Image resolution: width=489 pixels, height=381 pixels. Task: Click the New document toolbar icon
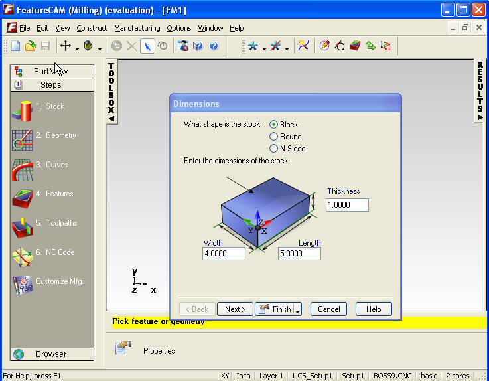[15, 46]
